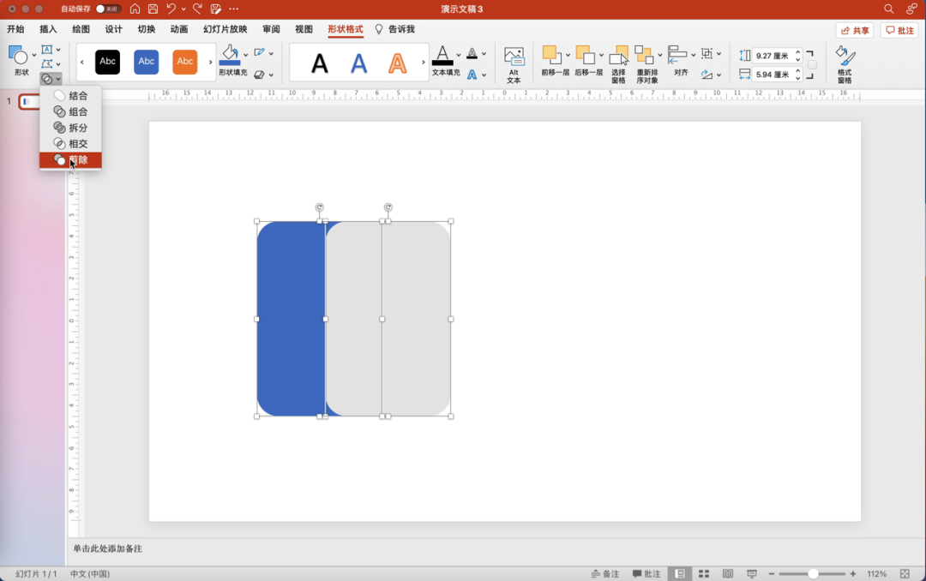
Task: Expand the 后移一层 dropdown arrow
Action: coord(601,55)
